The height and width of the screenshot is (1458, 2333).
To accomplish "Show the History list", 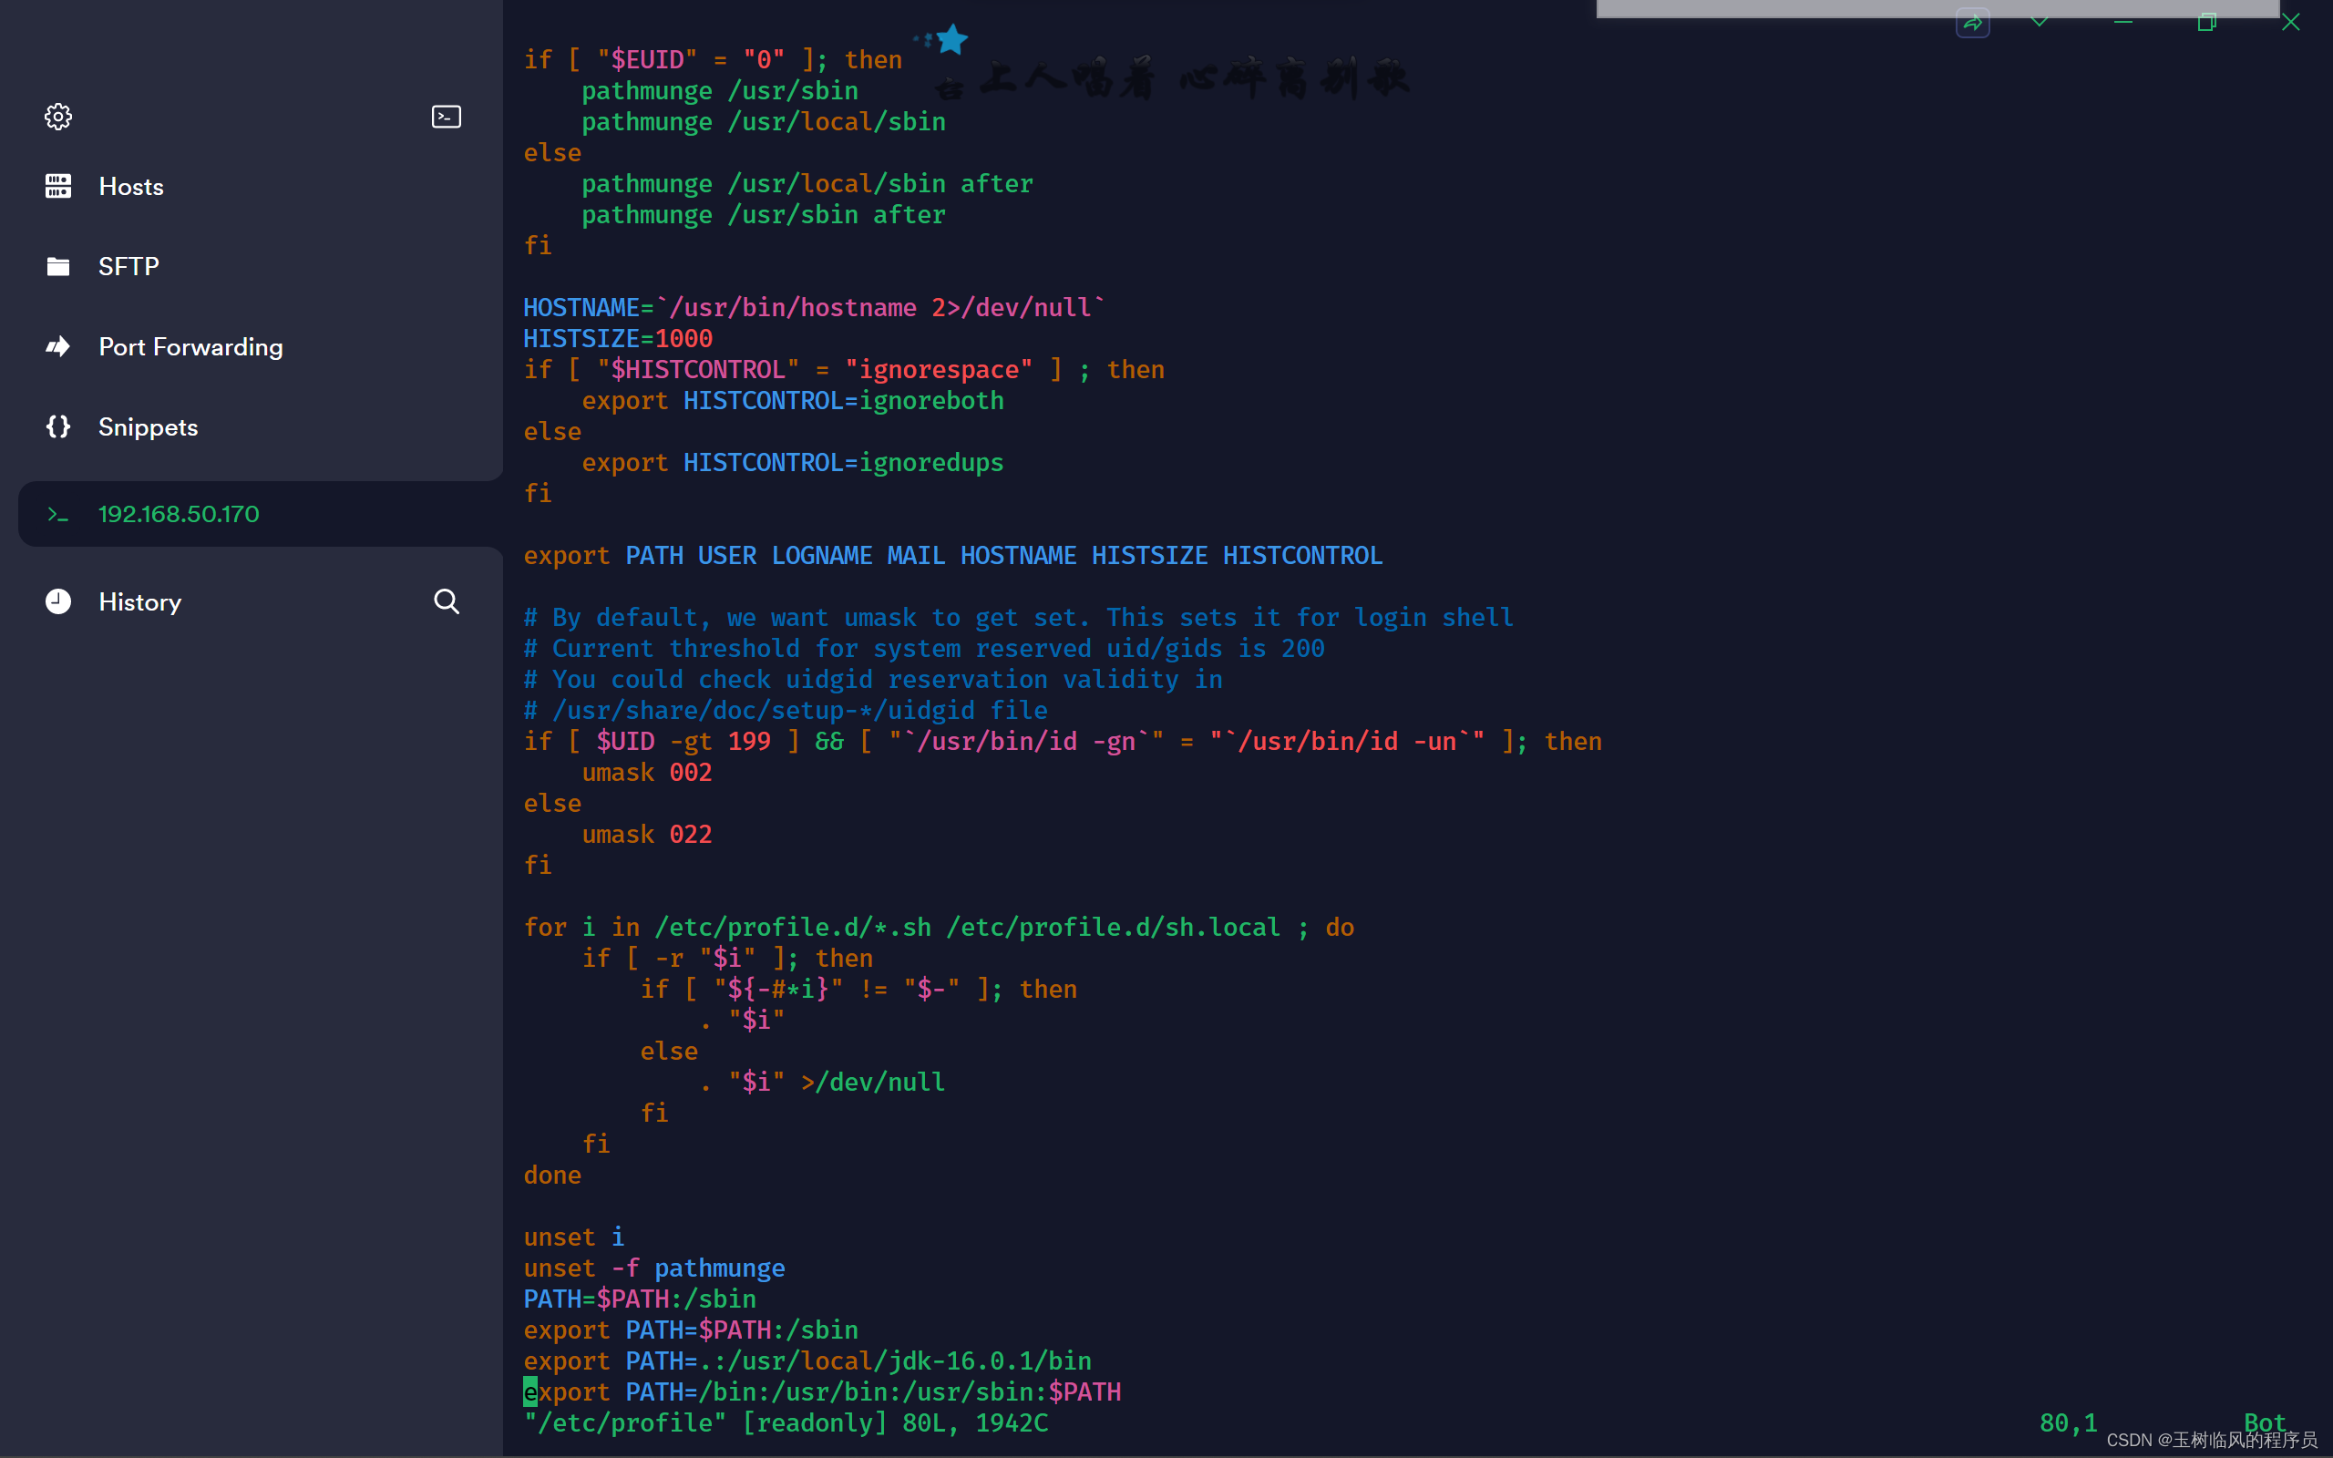I will 139,601.
